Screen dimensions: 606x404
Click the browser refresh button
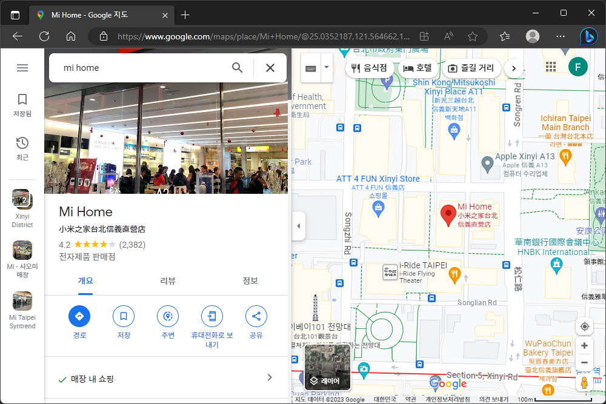44,36
